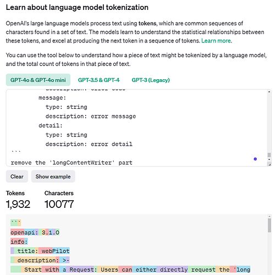Viewport: 276px width, 275px height.
Task: Click the token output scrollbar thumb
Action: (x=269, y=226)
